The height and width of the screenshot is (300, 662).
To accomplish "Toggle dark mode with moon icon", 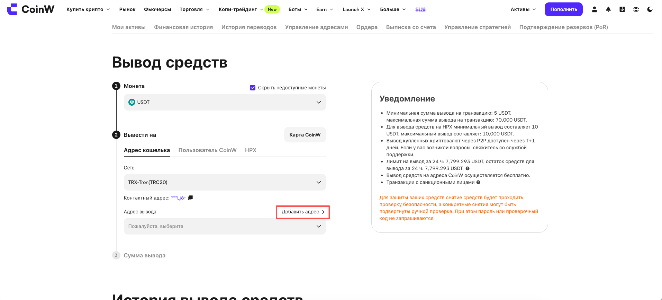I will coord(650,9).
